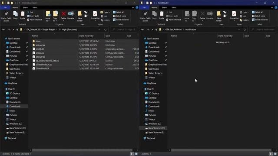Switch to Share tab in left window

coord(25,8)
